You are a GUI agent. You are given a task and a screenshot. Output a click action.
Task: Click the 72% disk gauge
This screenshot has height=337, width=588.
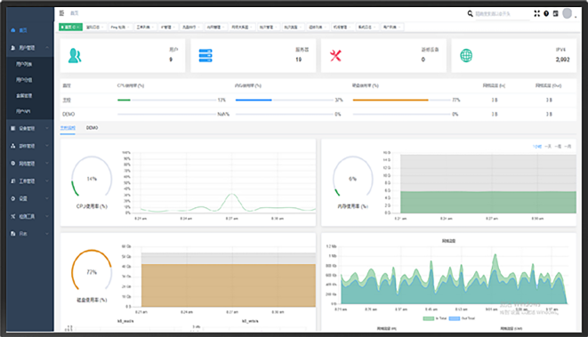[x=92, y=270]
